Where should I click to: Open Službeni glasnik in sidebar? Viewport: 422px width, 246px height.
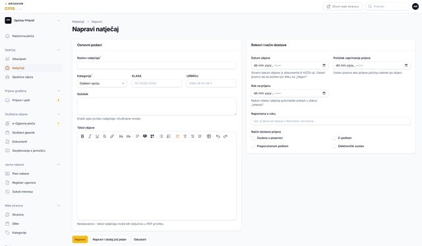click(x=32, y=133)
